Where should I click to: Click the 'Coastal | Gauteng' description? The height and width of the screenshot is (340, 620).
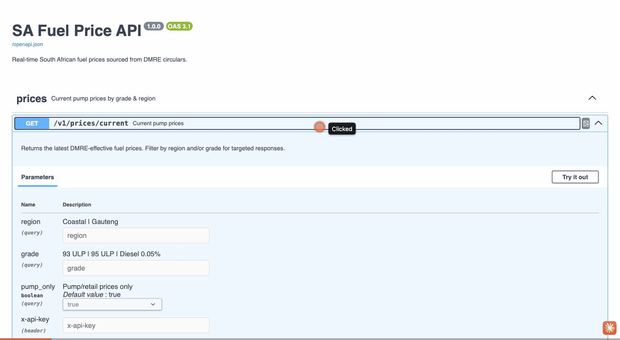[x=91, y=222]
